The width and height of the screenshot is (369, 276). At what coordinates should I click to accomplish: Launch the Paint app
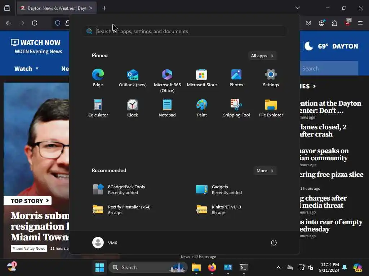(202, 108)
